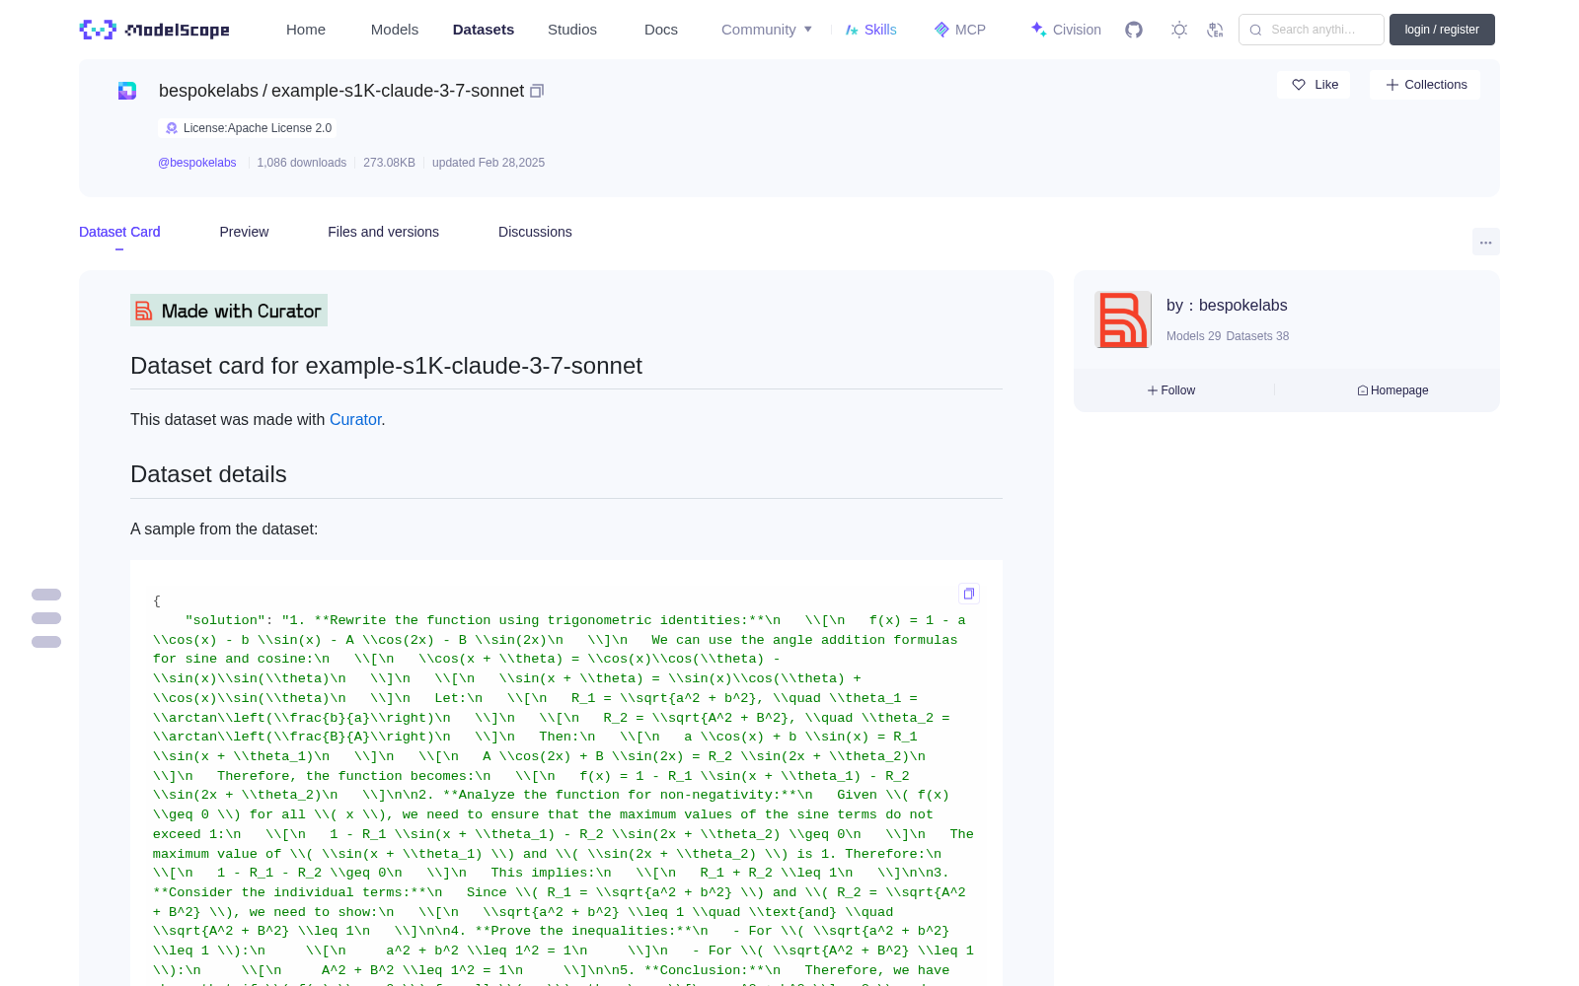Image resolution: width=1579 pixels, height=986 pixels.
Task: Copy dataset name with copy icon
Action: click(x=537, y=91)
